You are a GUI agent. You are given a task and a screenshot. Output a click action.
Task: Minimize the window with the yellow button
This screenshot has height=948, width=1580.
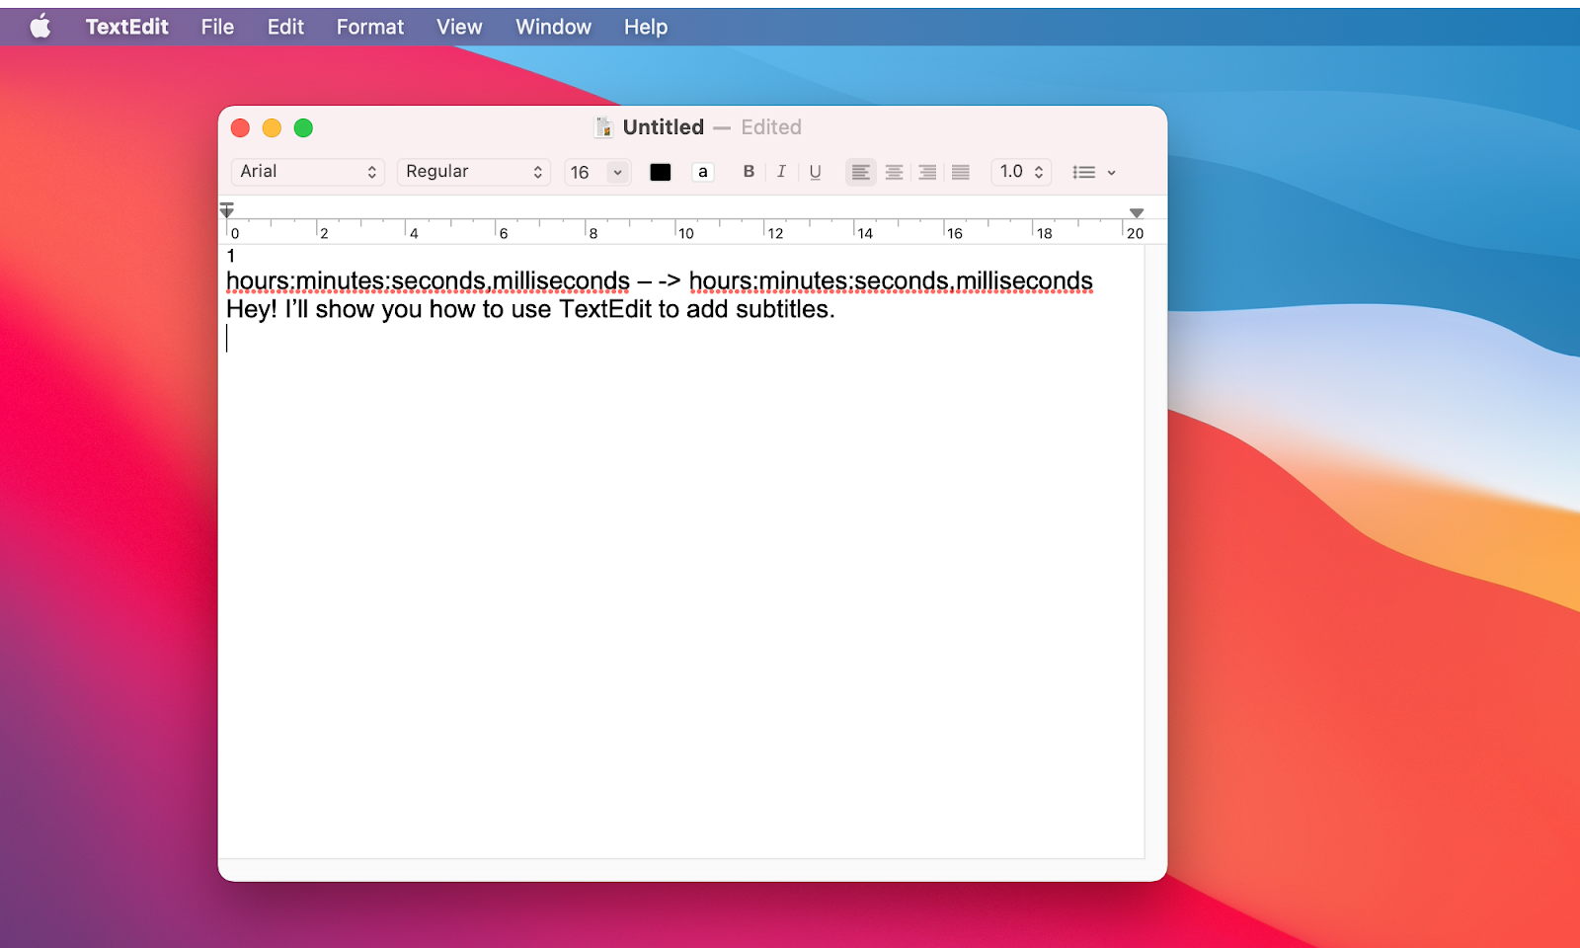272,127
